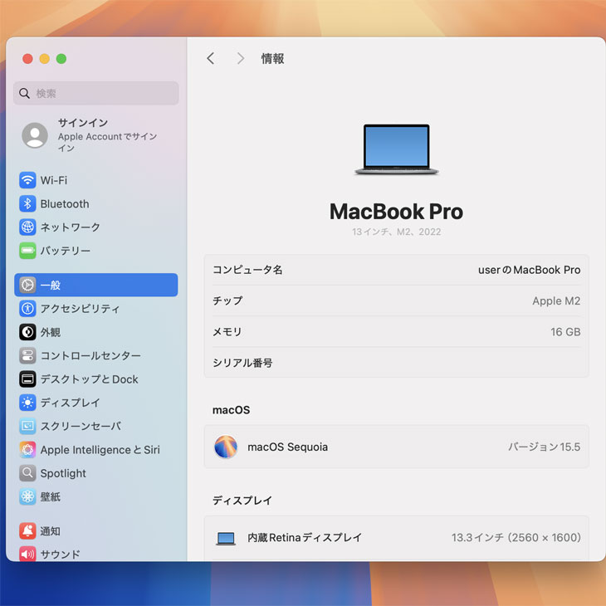This screenshot has height=606, width=606.
Task: Click the macOS Sequoia logo icon
Action: tap(226, 447)
